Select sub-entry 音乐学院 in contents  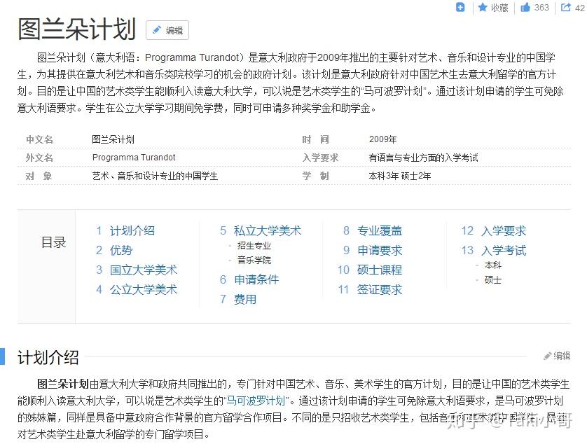pyautogui.click(x=254, y=261)
